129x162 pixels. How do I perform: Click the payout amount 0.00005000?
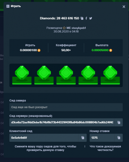click(x=100, y=50)
